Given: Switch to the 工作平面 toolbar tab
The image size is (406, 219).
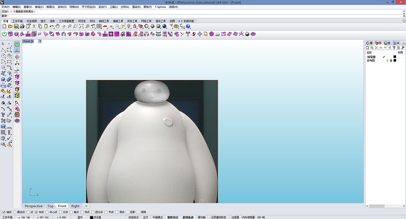Looking at the screenshot, I should click(x=17, y=21).
